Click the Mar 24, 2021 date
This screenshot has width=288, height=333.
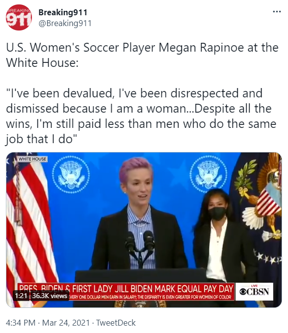coord(66,323)
